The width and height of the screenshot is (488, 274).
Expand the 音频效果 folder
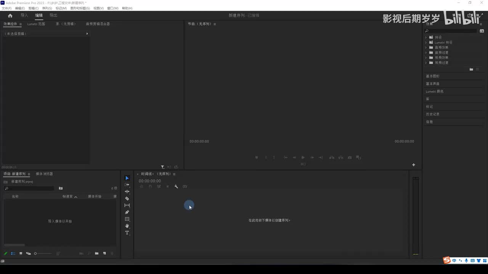[426, 48]
